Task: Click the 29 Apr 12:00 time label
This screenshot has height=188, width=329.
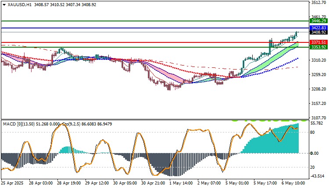Action: [x=97, y=183]
